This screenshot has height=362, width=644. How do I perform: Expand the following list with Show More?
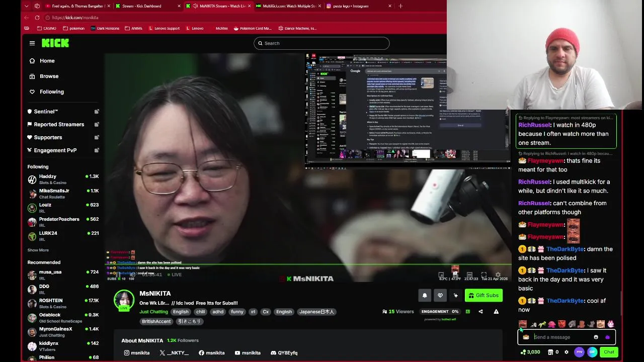tap(38, 250)
